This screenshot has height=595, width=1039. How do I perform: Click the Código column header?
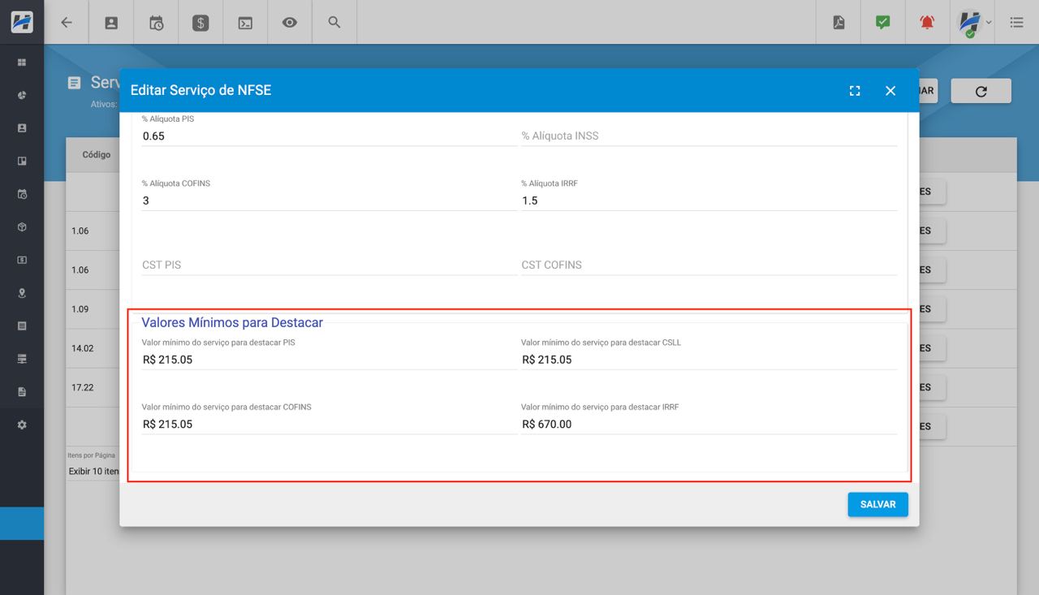tap(96, 154)
